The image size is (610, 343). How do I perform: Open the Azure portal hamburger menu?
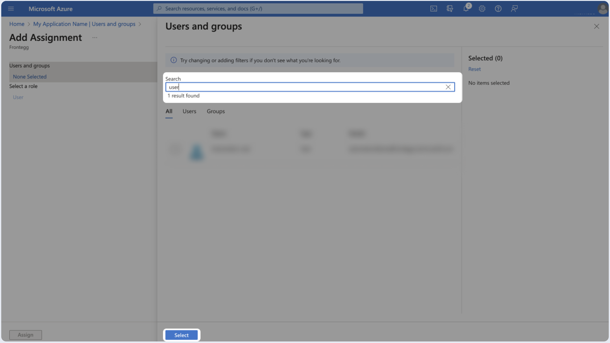coord(11,9)
